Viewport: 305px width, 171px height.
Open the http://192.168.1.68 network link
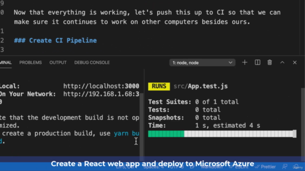pyautogui.click(x=101, y=94)
